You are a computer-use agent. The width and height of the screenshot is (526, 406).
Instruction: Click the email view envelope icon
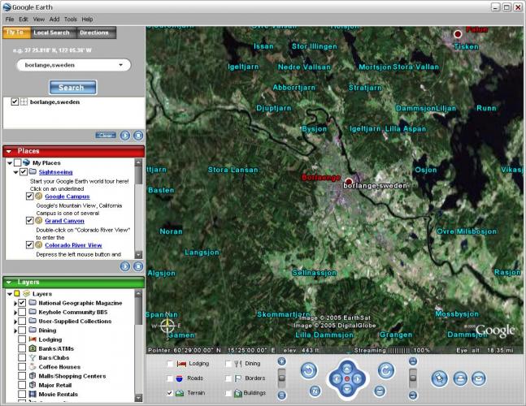[x=479, y=378]
